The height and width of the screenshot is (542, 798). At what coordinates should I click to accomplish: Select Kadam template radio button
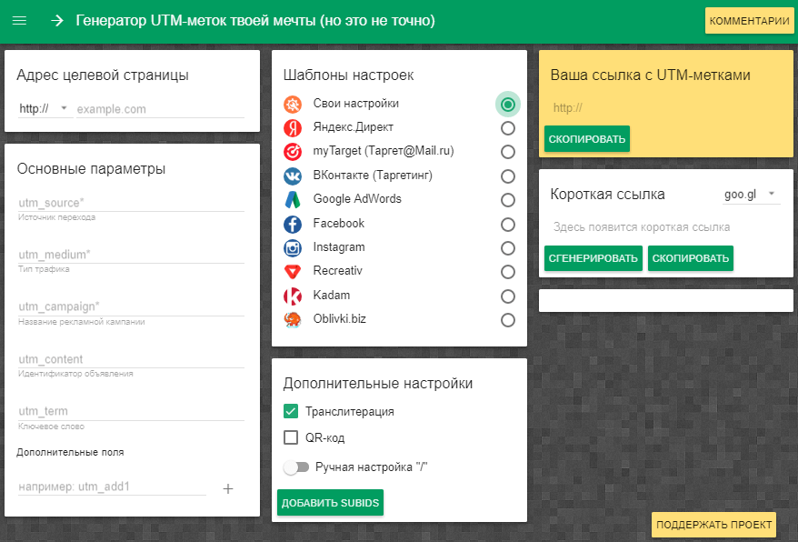click(x=507, y=296)
